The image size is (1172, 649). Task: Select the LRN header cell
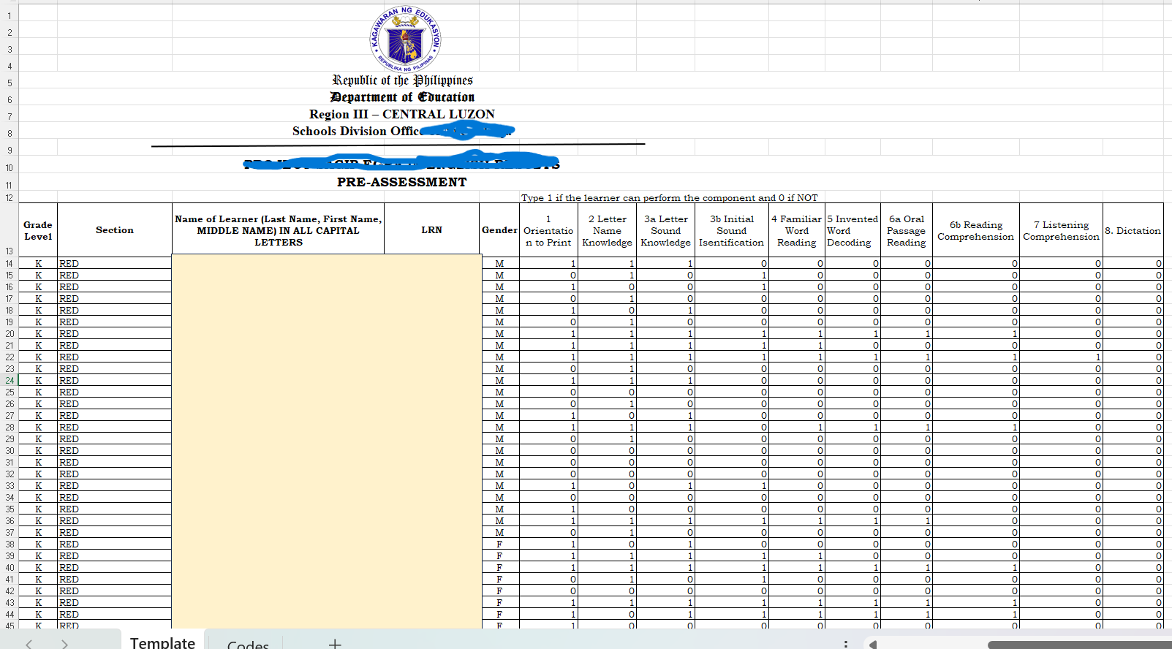pos(431,230)
